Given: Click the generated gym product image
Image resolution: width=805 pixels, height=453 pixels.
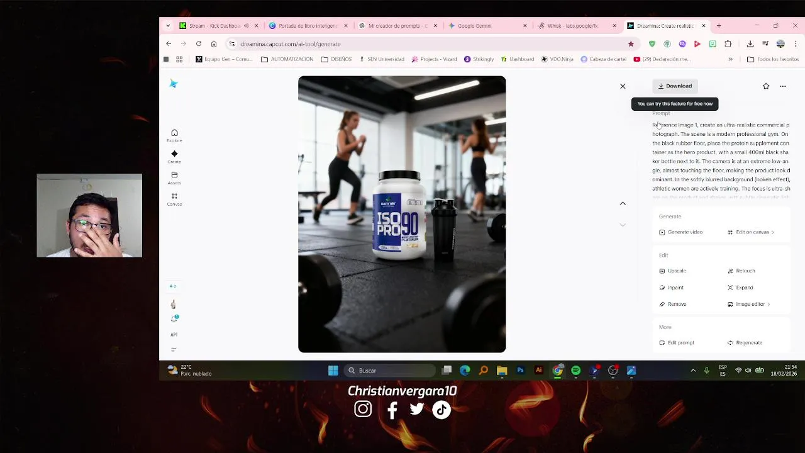Looking at the screenshot, I should (x=402, y=215).
